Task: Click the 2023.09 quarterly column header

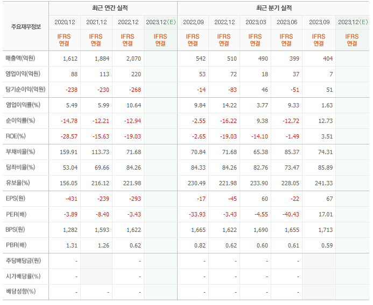Action: (319, 23)
